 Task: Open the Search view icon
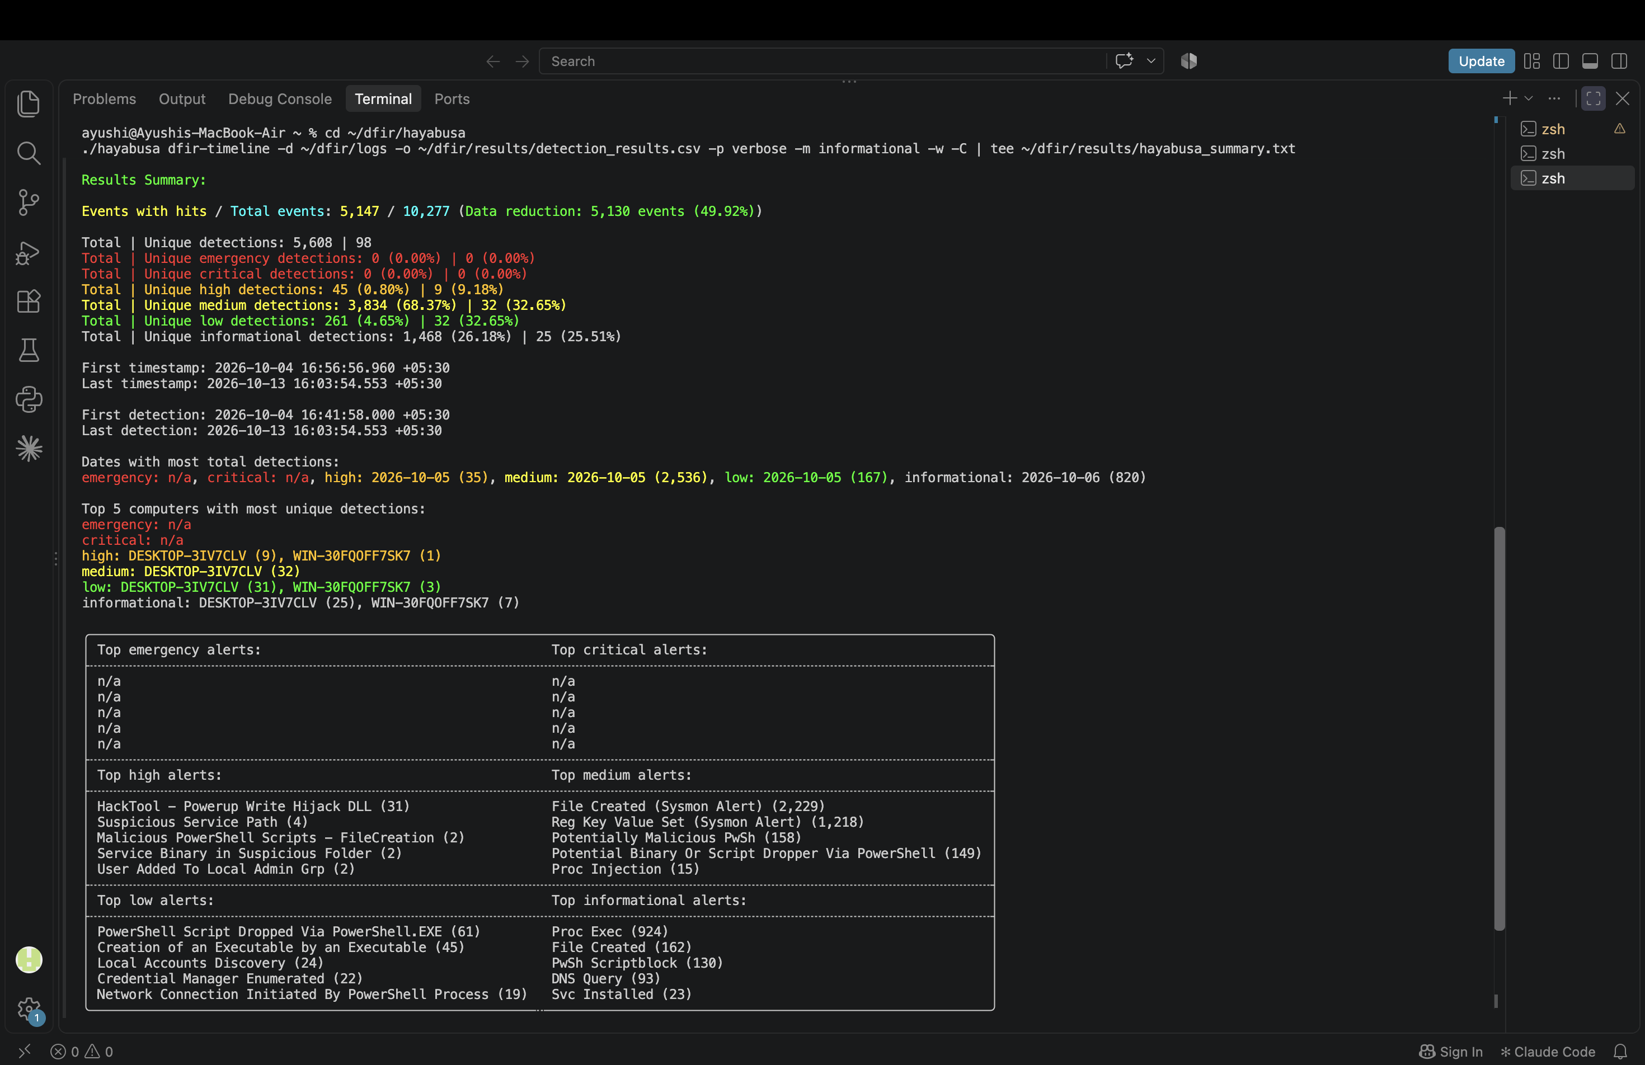[x=29, y=153]
